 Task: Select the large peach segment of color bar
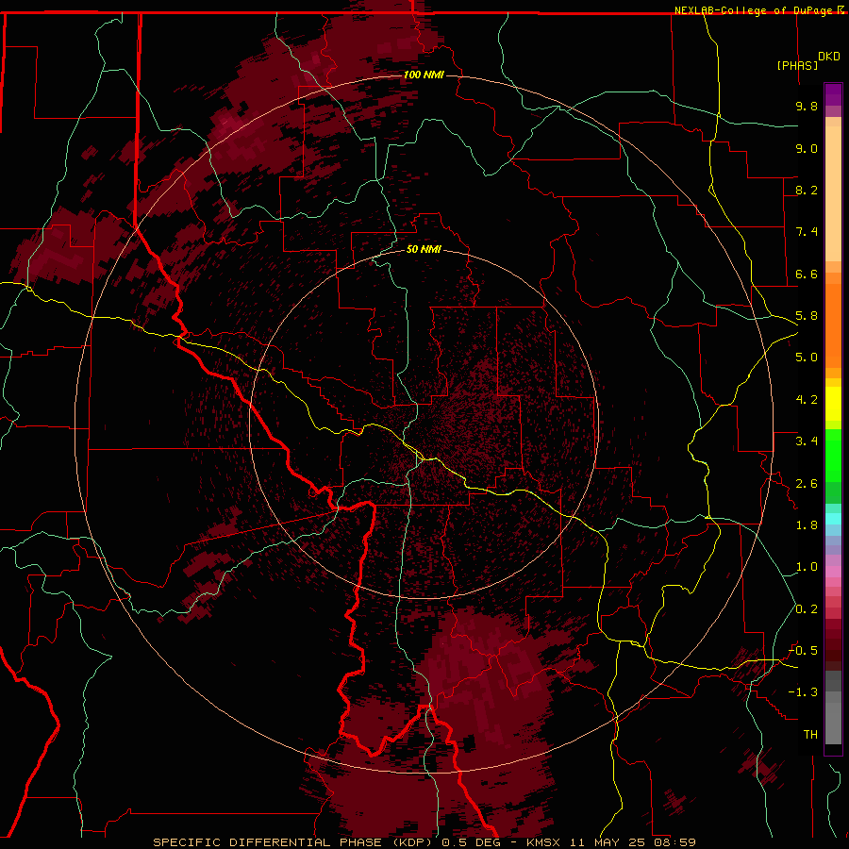pos(833,193)
